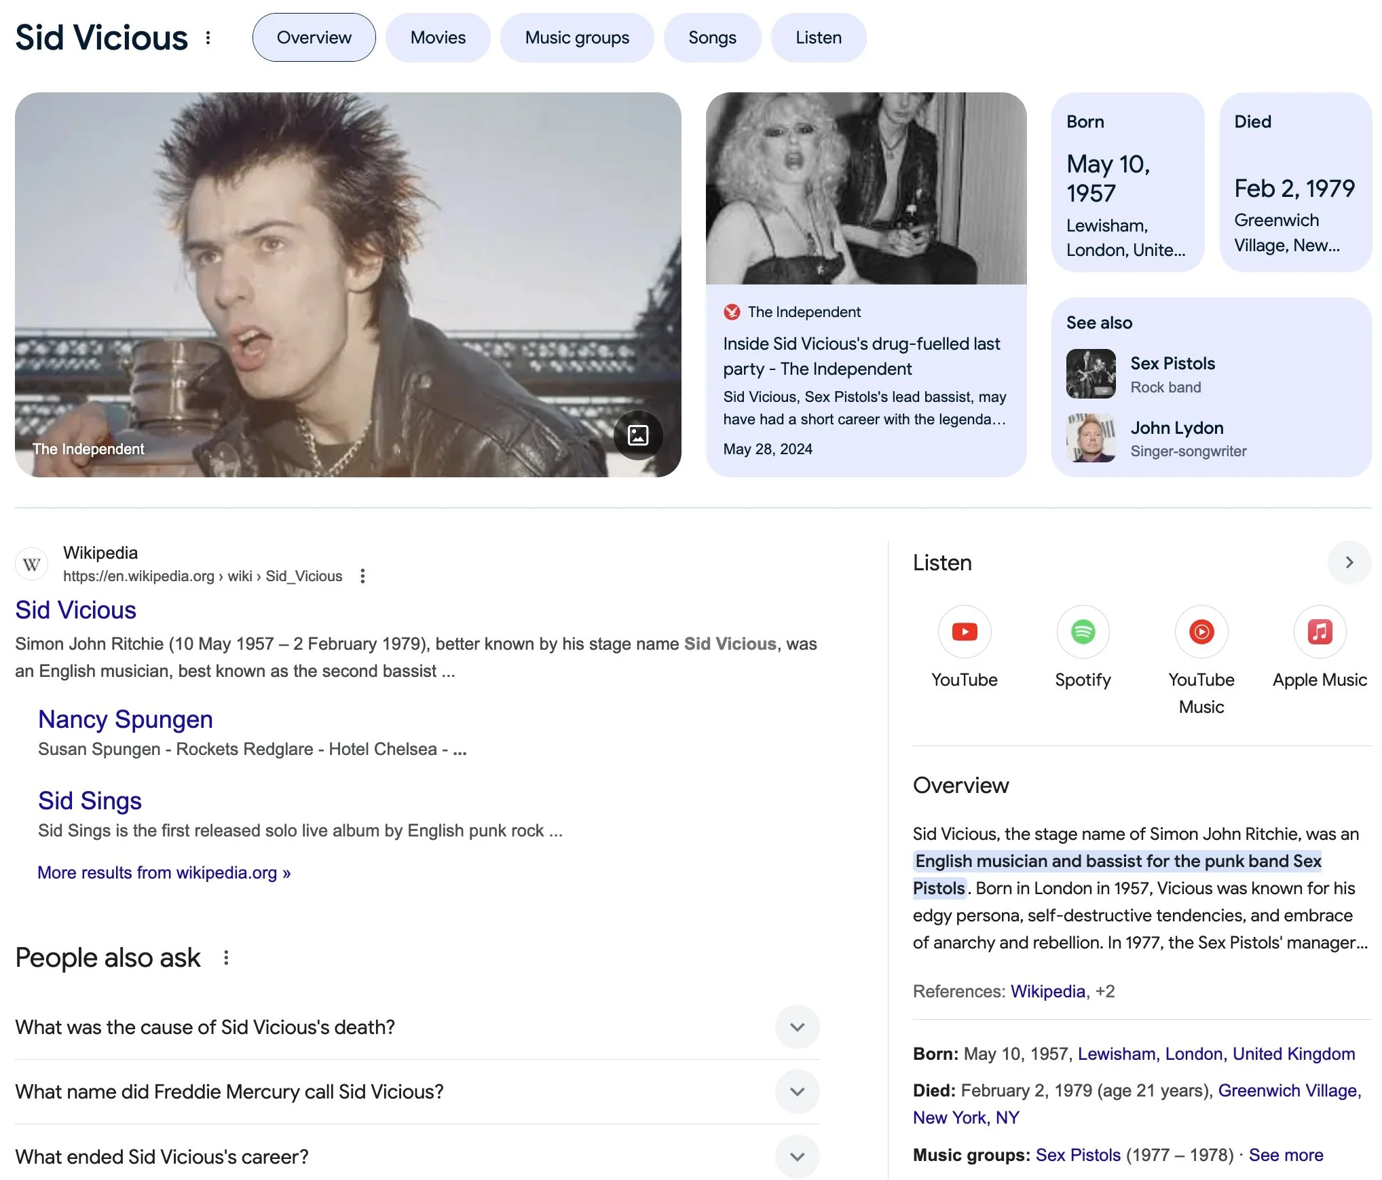The width and height of the screenshot is (1382, 1180).
Task: Open the three-dot options beside the Wikipedia URL
Action: pyautogui.click(x=362, y=576)
